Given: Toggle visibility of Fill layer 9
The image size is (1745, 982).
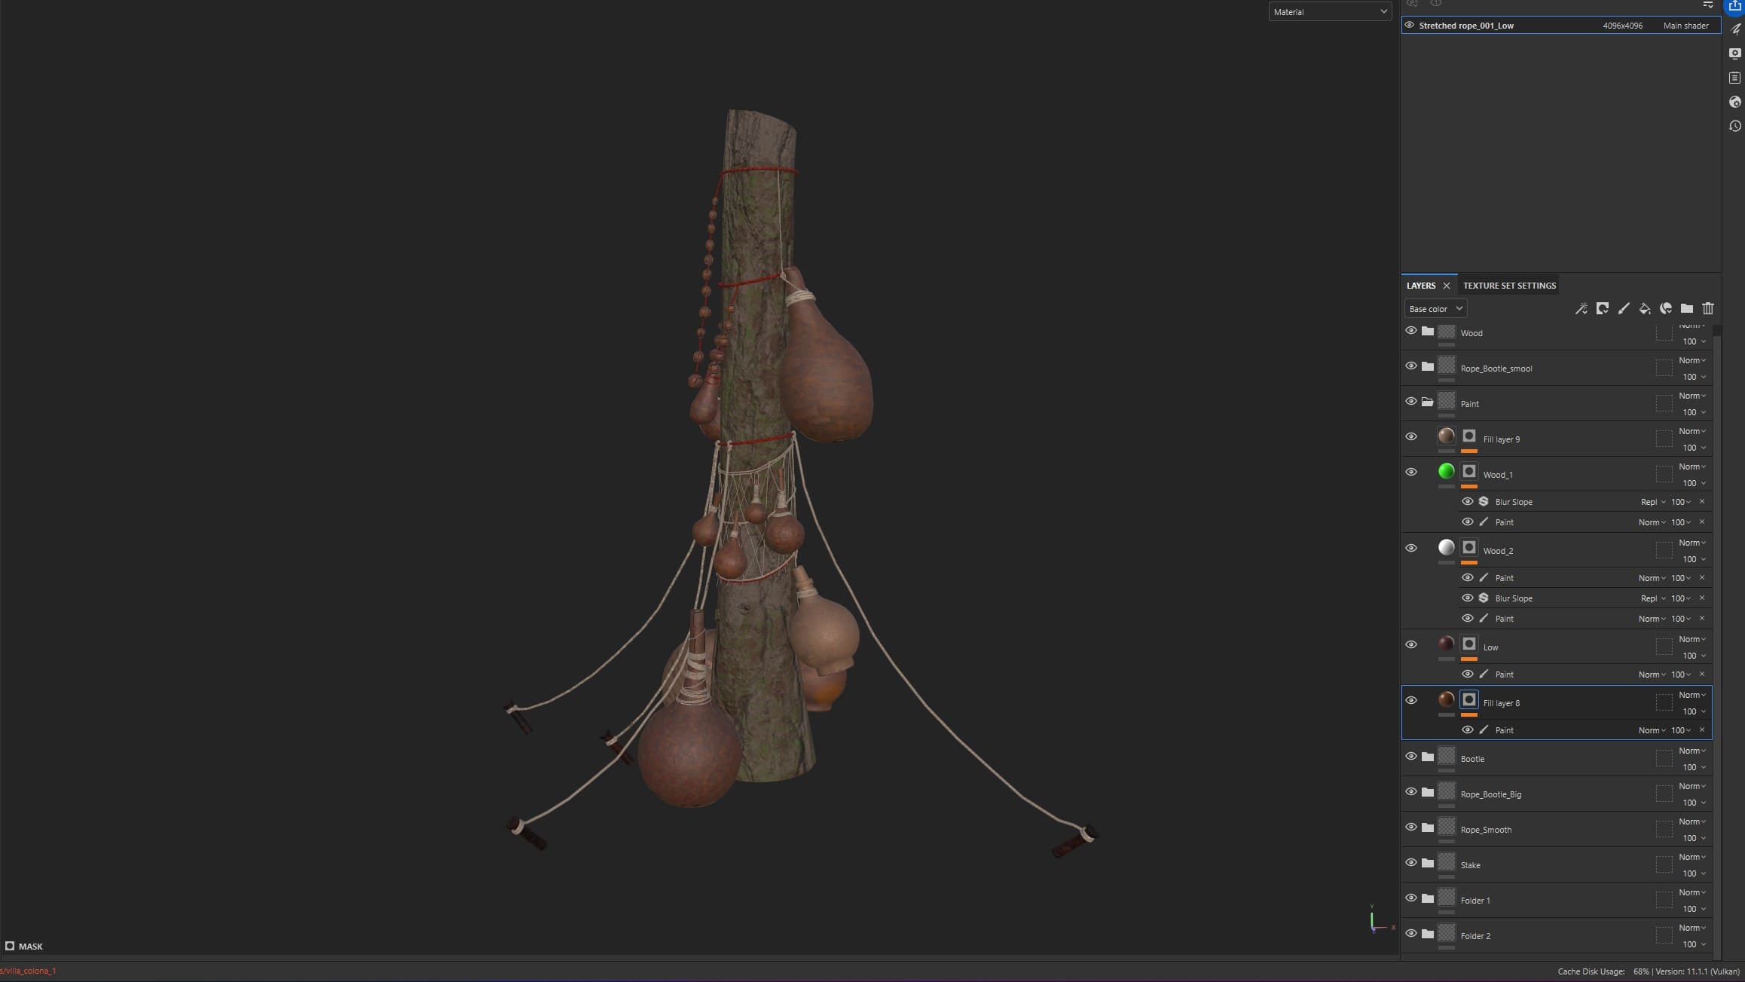Looking at the screenshot, I should pyautogui.click(x=1411, y=437).
